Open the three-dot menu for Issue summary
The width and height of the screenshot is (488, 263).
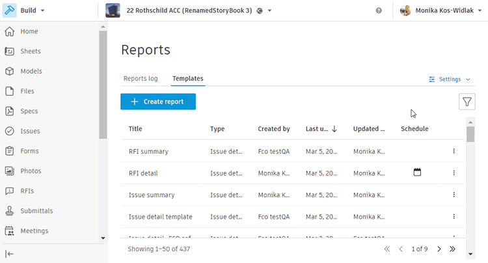coord(454,195)
